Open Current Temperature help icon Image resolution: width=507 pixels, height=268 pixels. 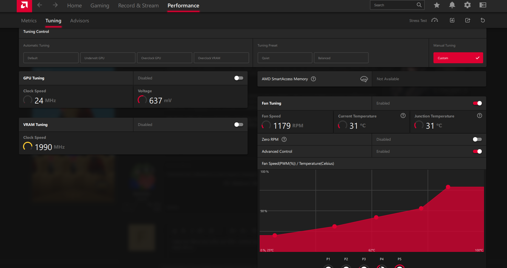tap(403, 116)
